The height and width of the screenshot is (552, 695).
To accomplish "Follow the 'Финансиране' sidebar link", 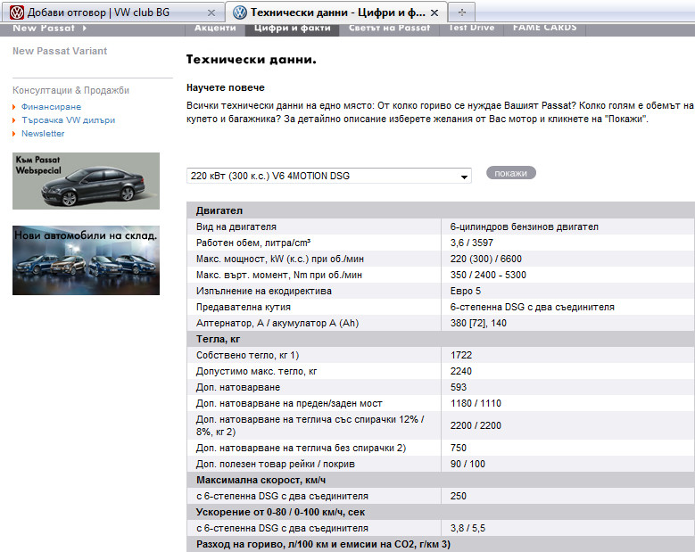I will (51, 106).
